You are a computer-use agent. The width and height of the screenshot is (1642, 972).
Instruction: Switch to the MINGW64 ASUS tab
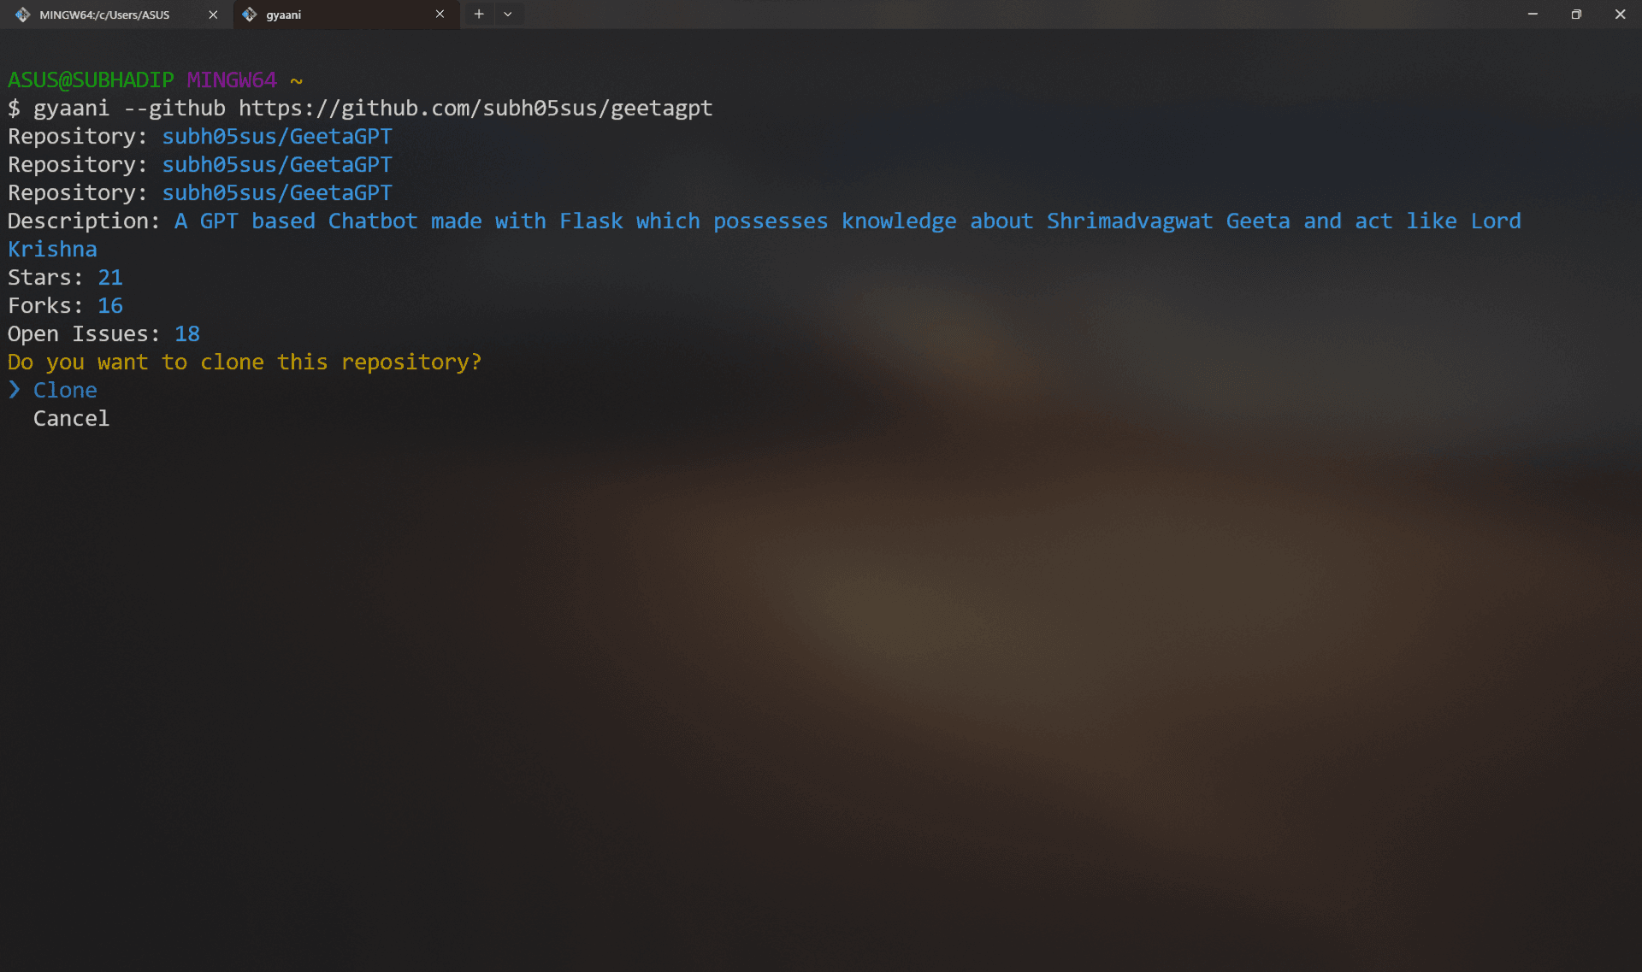[104, 15]
